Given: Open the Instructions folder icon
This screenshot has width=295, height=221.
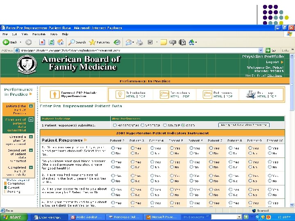Looking at the screenshot, I should tap(164, 95).
